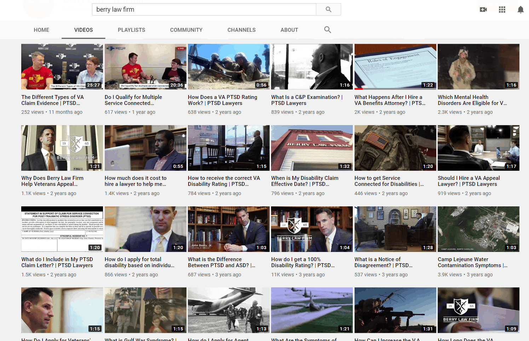This screenshot has height=341, width=529.
Task: Play the 1:21 aircraft in flight thumbnail
Action: (312, 310)
